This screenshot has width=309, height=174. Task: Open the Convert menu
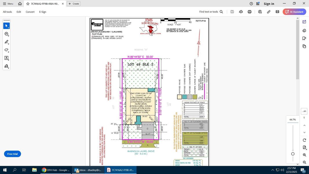coord(30,12)
